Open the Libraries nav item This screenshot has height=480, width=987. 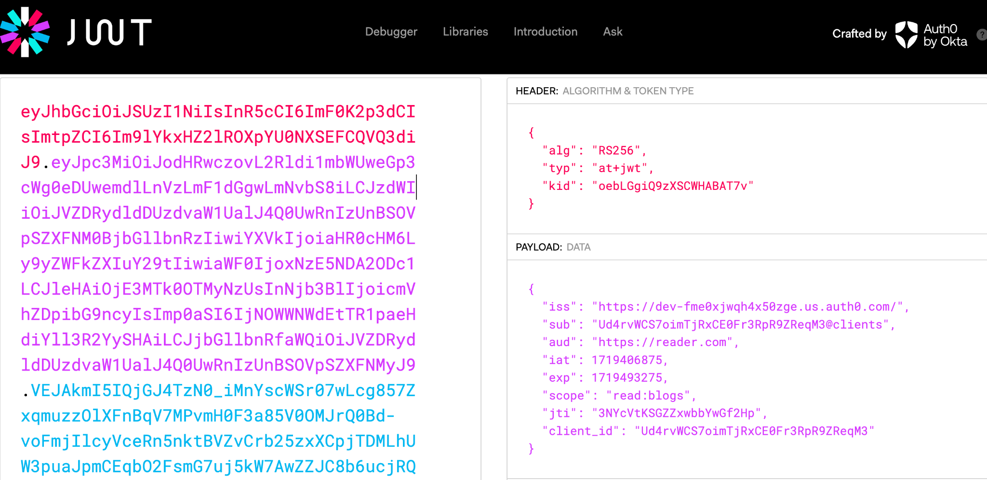[x=465, y=32]
